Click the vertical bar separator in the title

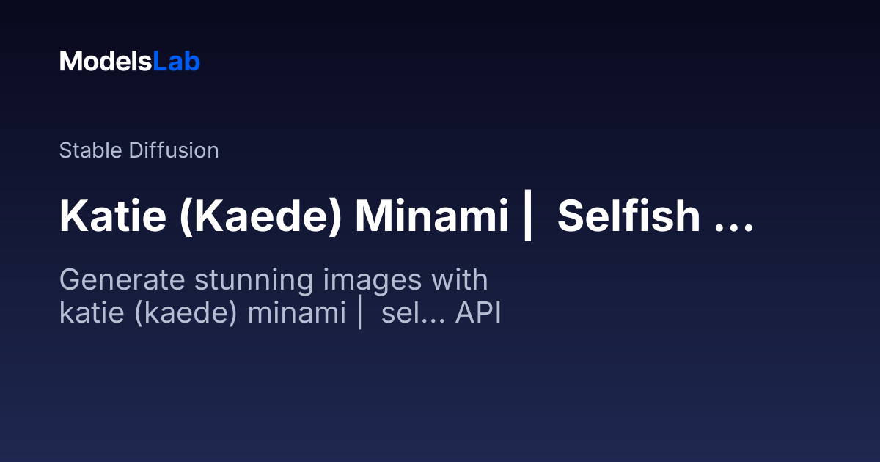(x=526, y=216)
